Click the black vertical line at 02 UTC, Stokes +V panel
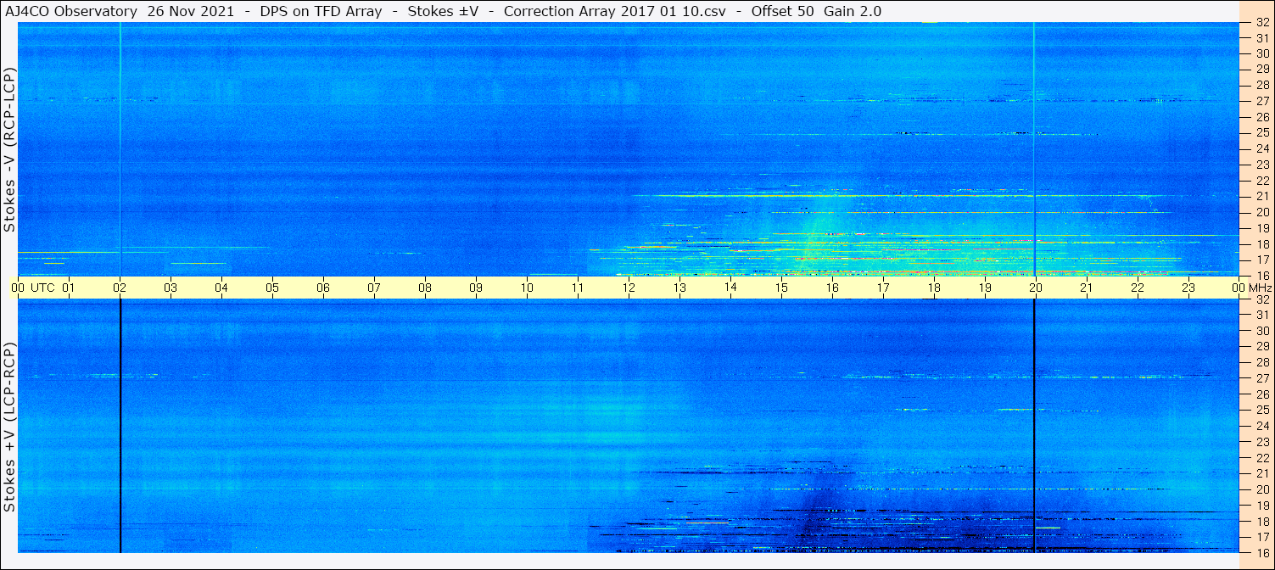Screen dimensions: 1275x570 [x=120, y=426]
